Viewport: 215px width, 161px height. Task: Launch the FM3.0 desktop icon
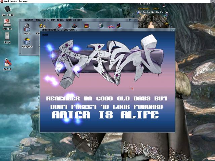tap(7, 64)
